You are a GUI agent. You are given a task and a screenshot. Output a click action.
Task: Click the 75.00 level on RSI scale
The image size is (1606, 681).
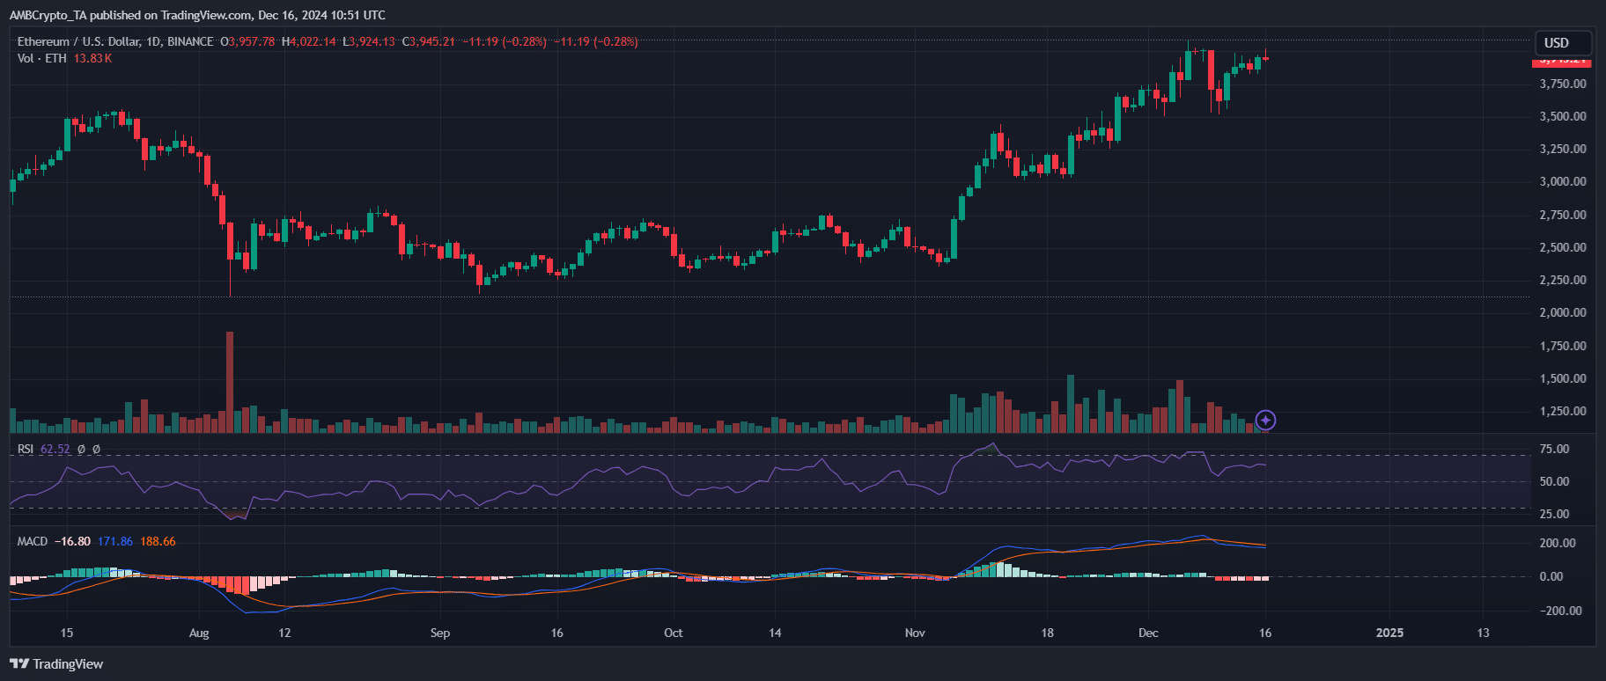(x=1554, y=450)
